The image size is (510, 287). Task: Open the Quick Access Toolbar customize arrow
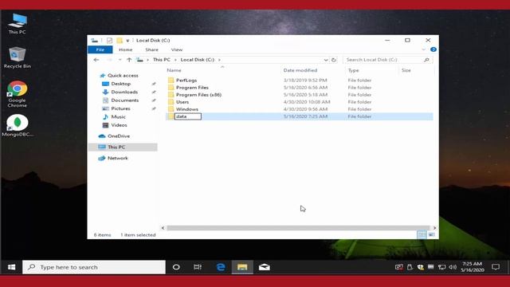[127, 41]
